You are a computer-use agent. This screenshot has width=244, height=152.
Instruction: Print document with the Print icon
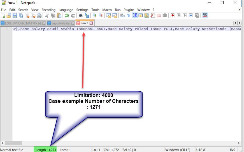tap(39, 16)
